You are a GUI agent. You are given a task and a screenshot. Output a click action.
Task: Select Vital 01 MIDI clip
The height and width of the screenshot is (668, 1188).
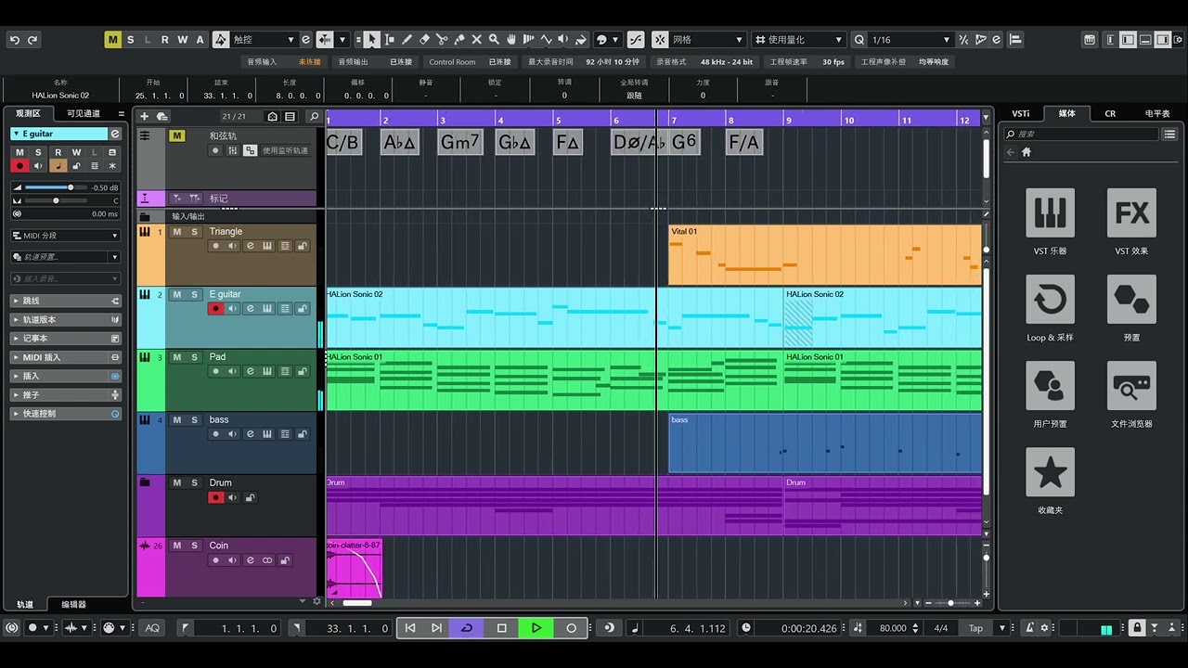pyautogui.click(x=824, y=254)
